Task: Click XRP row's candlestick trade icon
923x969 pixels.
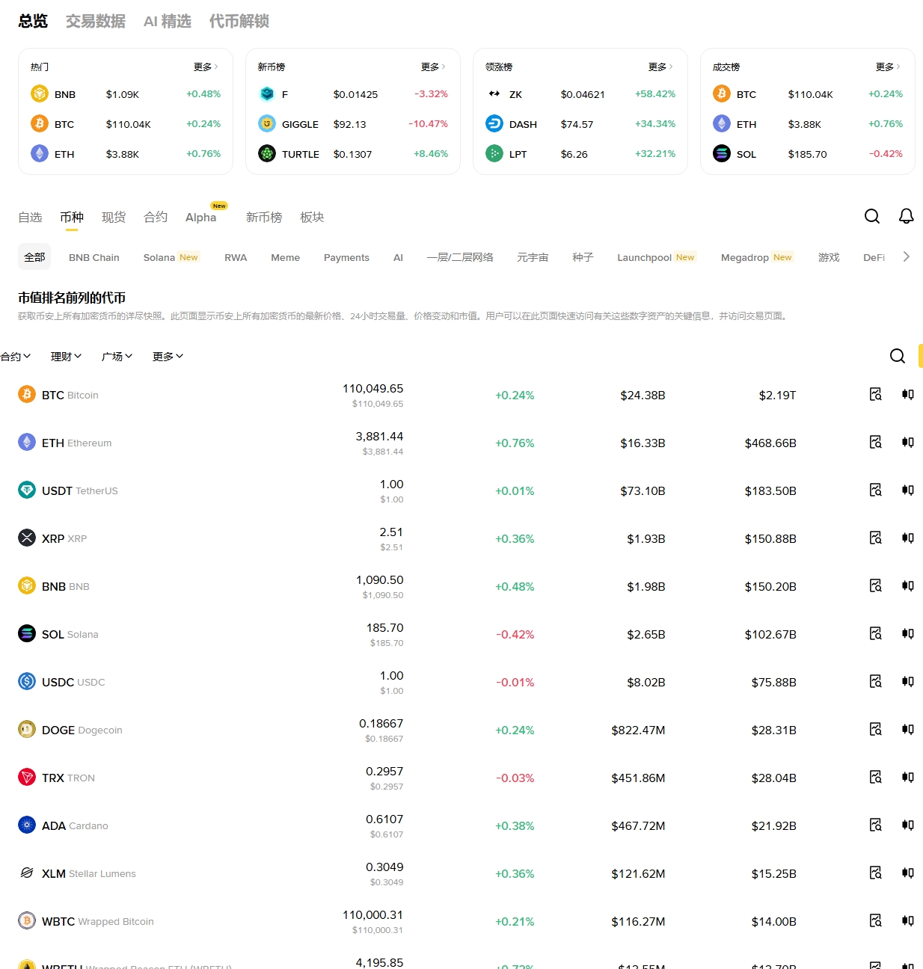Action: (907, 538)
